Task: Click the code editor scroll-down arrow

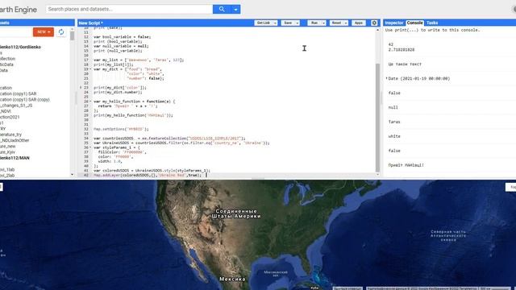Action: coord(377,174)
